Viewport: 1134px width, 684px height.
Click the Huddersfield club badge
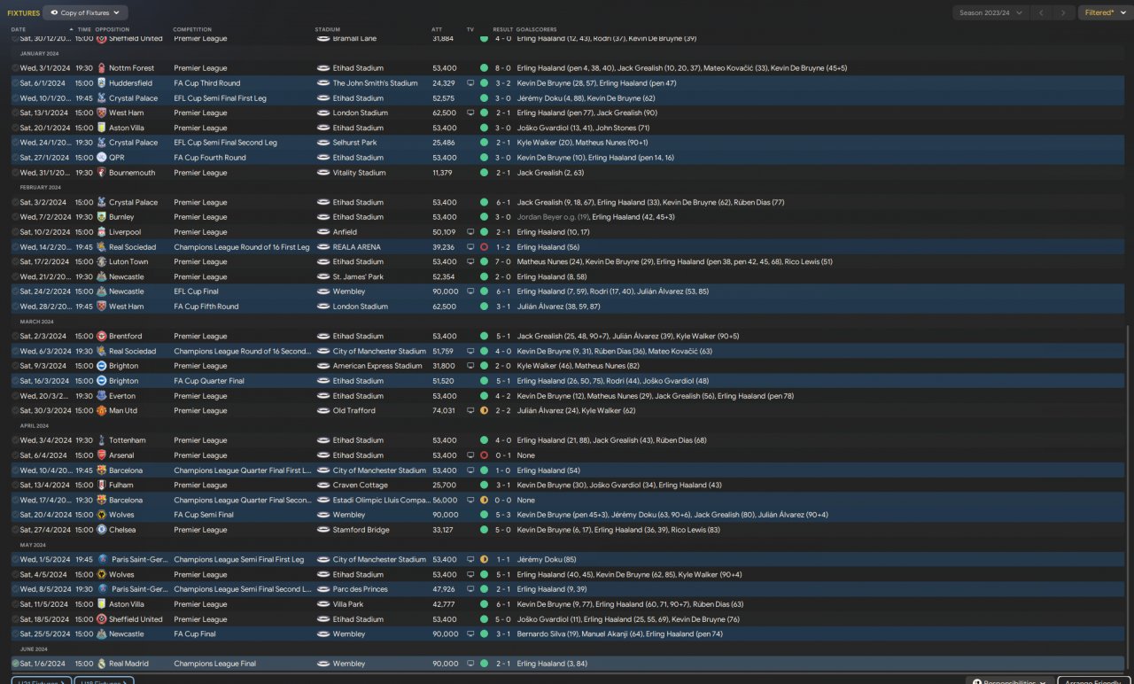coord(102,83)
